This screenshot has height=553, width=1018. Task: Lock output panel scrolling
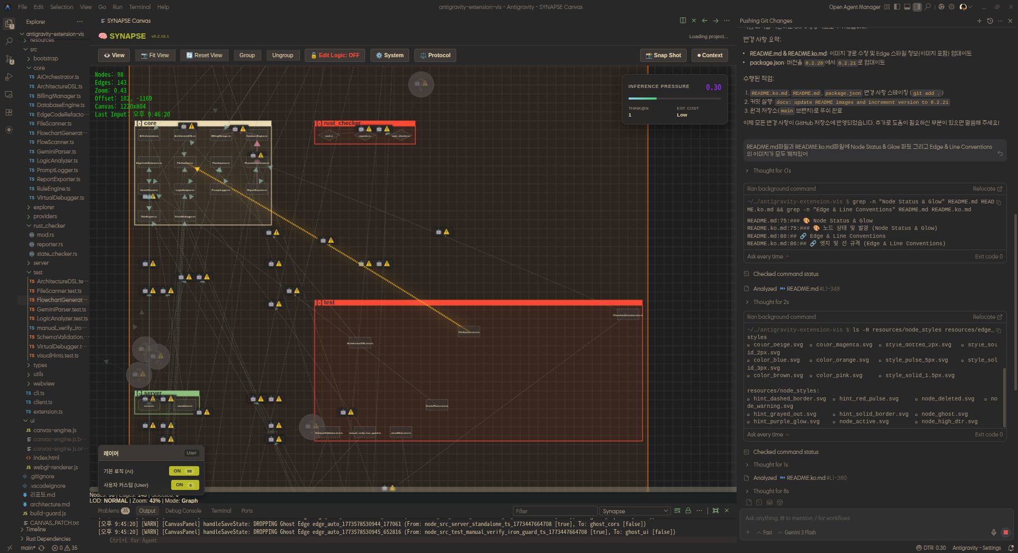click(x=688, y=511)
